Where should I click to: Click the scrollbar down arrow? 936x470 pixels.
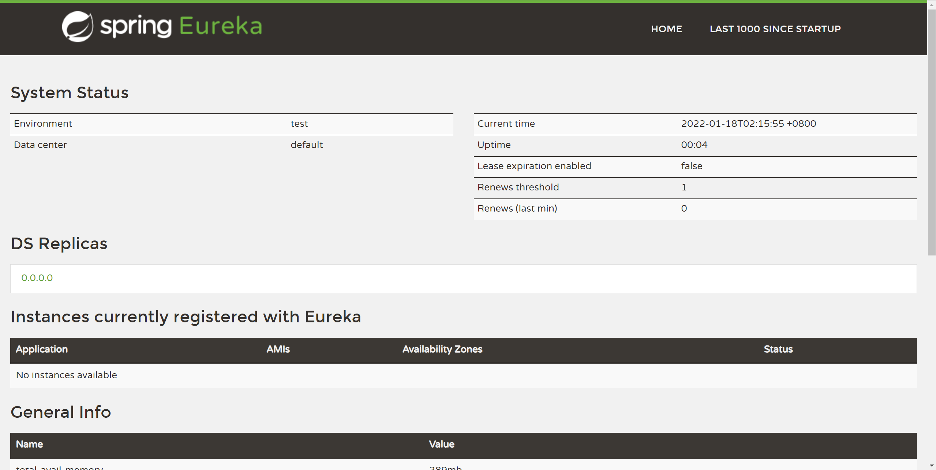932,466
